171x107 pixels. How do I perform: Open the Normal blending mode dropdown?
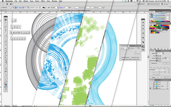pos(125,48)
